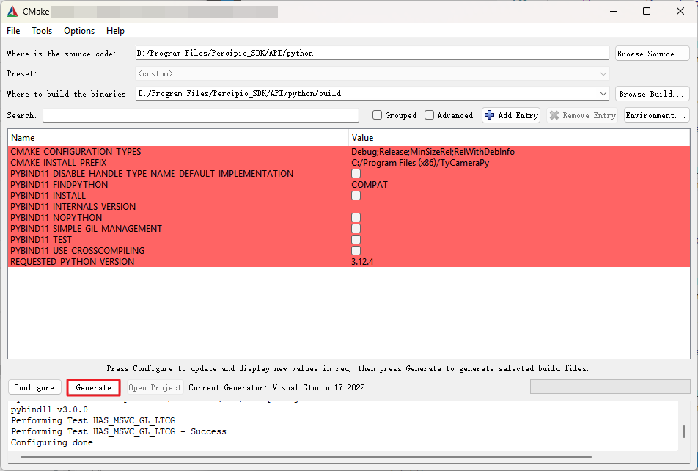Click Browse Source button
This screenshot has height=471, width=698.
(x=651, y=54)
